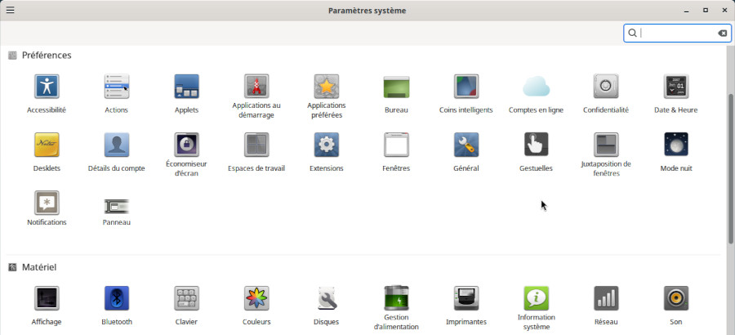The width and height of the screenshot is (735, 335).
Task: Click the vertical scrollbar
Action: [x=731, y=168]
